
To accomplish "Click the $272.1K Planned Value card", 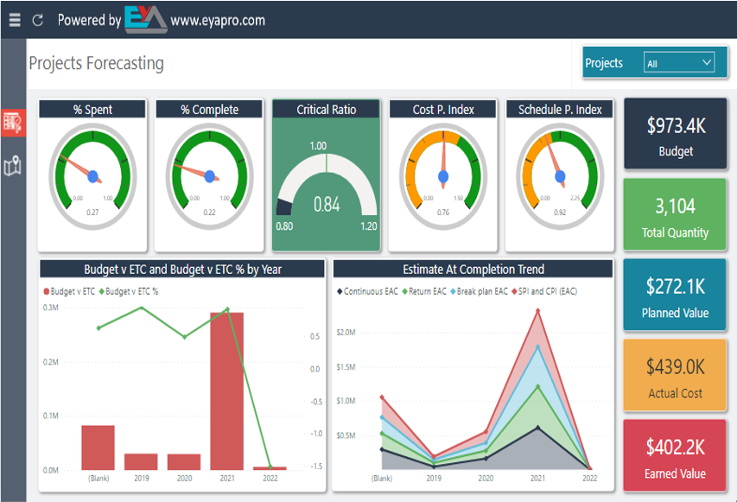I will point(675,295).
